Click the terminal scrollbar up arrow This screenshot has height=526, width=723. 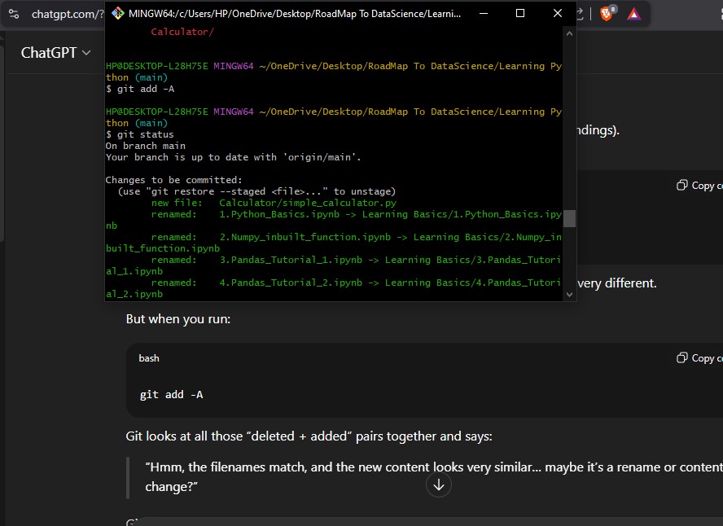pos(569,33)
